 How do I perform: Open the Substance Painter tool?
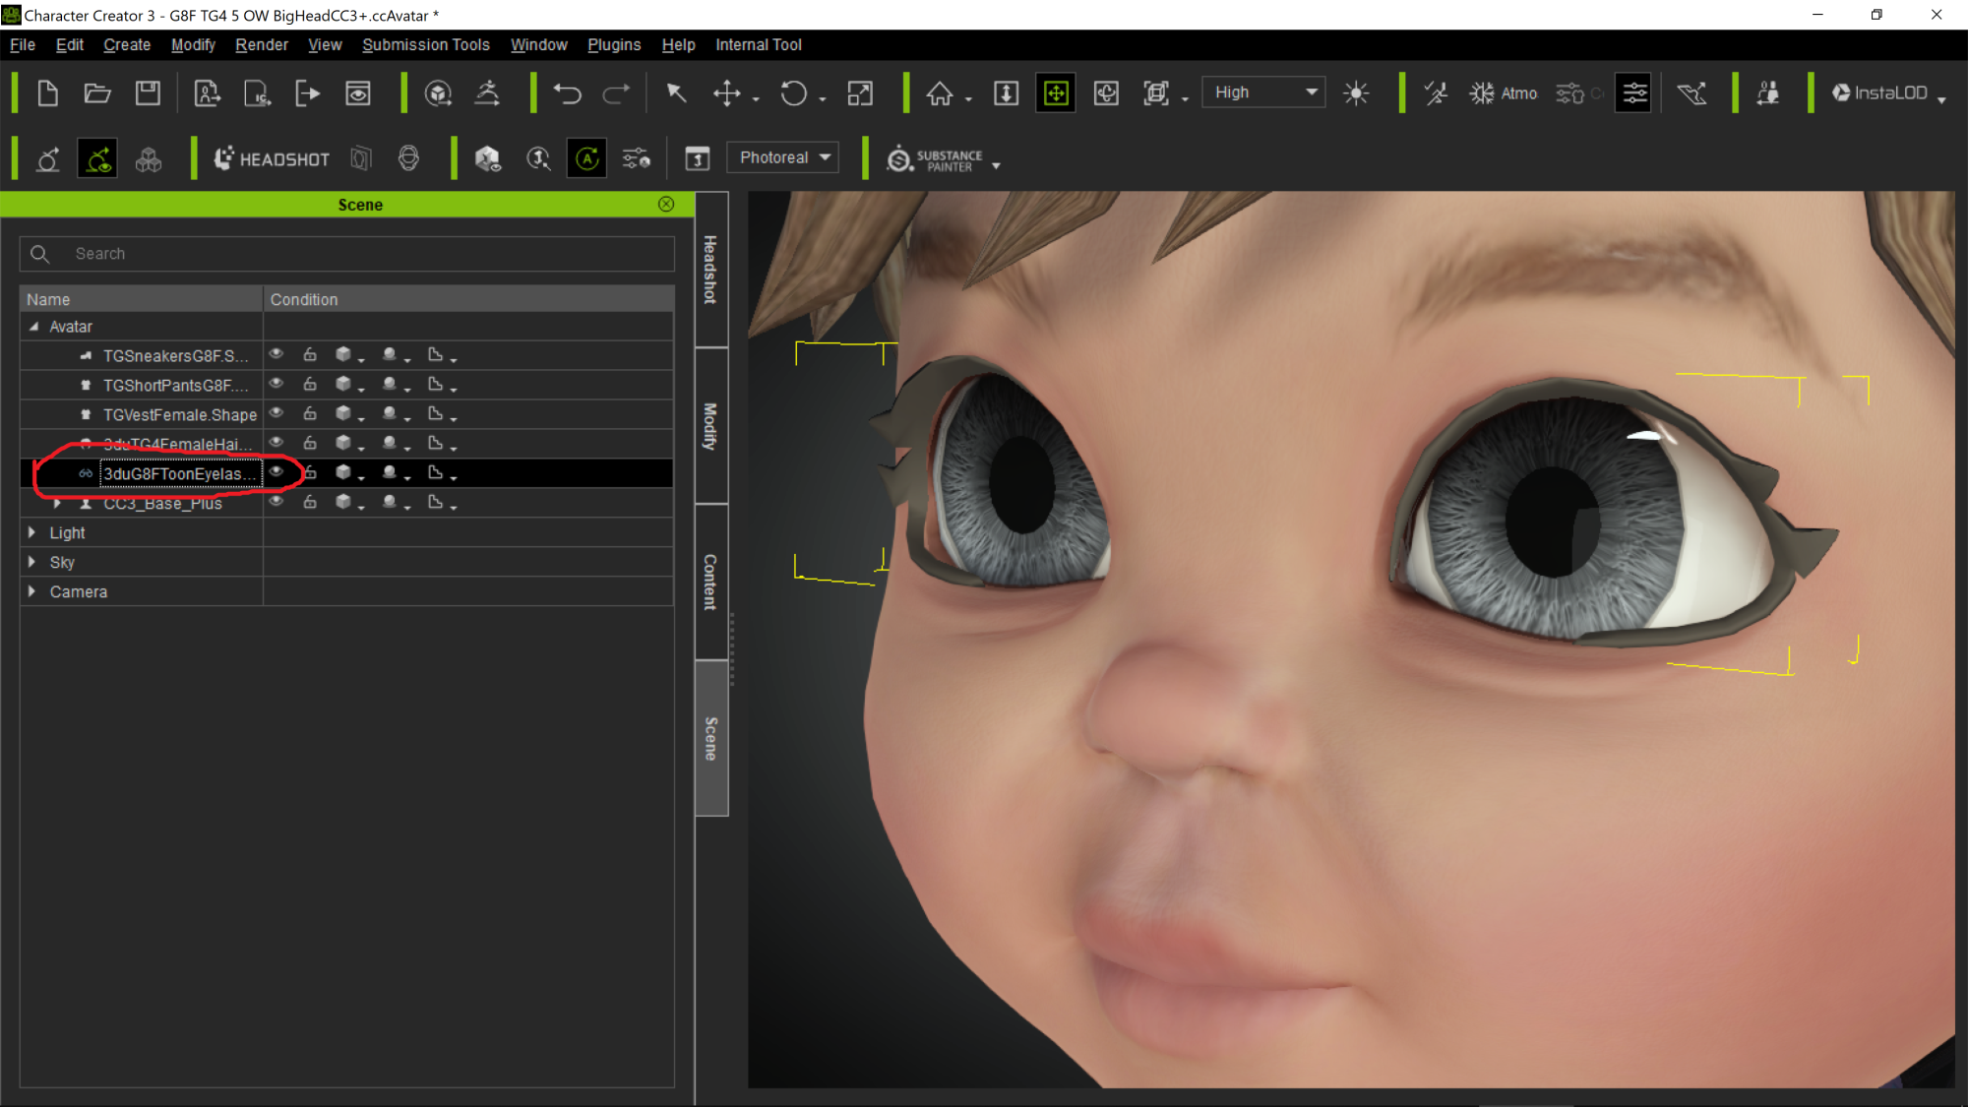click(935, 160)
